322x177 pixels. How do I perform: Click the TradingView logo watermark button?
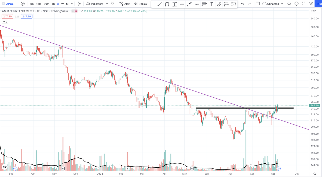click(5, 167)
